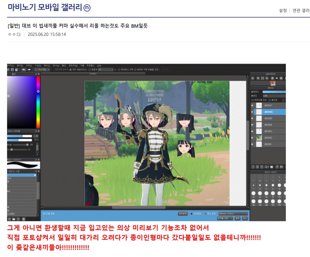The height and width of the screenshot is (257, 310).
Task: Click the Navigator canvas thumbnail
Action: click(x=273, y=83)
